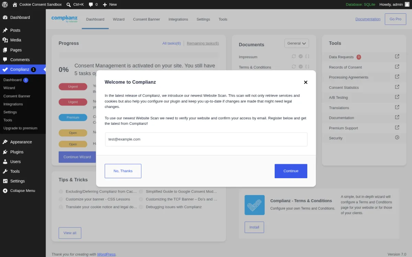412x257 pixels.
Task: Switch to the Wizard tab in the Complianz header
Action: pos(118,20)
